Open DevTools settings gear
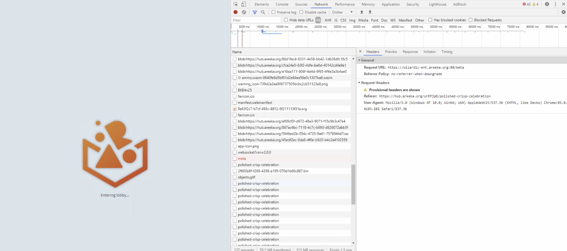 [x=547, y=4]
